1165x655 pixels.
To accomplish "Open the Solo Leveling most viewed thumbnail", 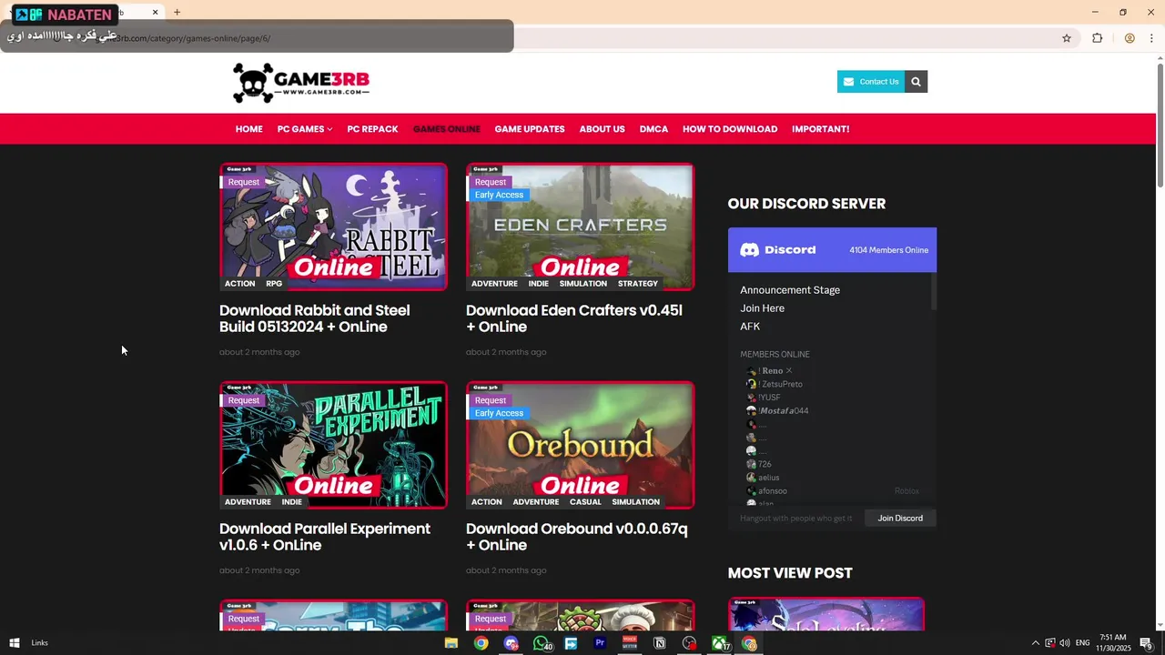I will [x=826, y=614].
